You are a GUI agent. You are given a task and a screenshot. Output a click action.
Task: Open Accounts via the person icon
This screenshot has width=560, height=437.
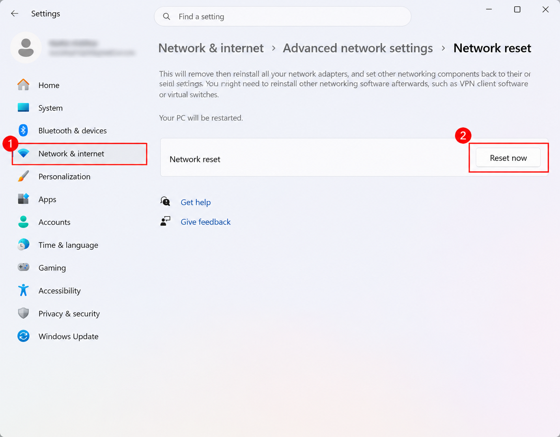pos(23,222)
